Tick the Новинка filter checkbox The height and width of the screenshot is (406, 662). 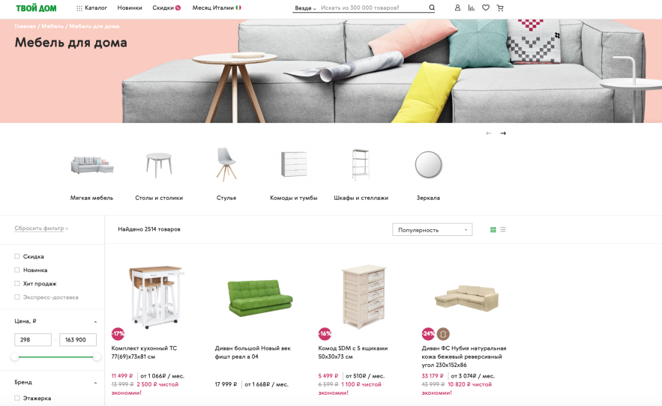click(17, 270)
